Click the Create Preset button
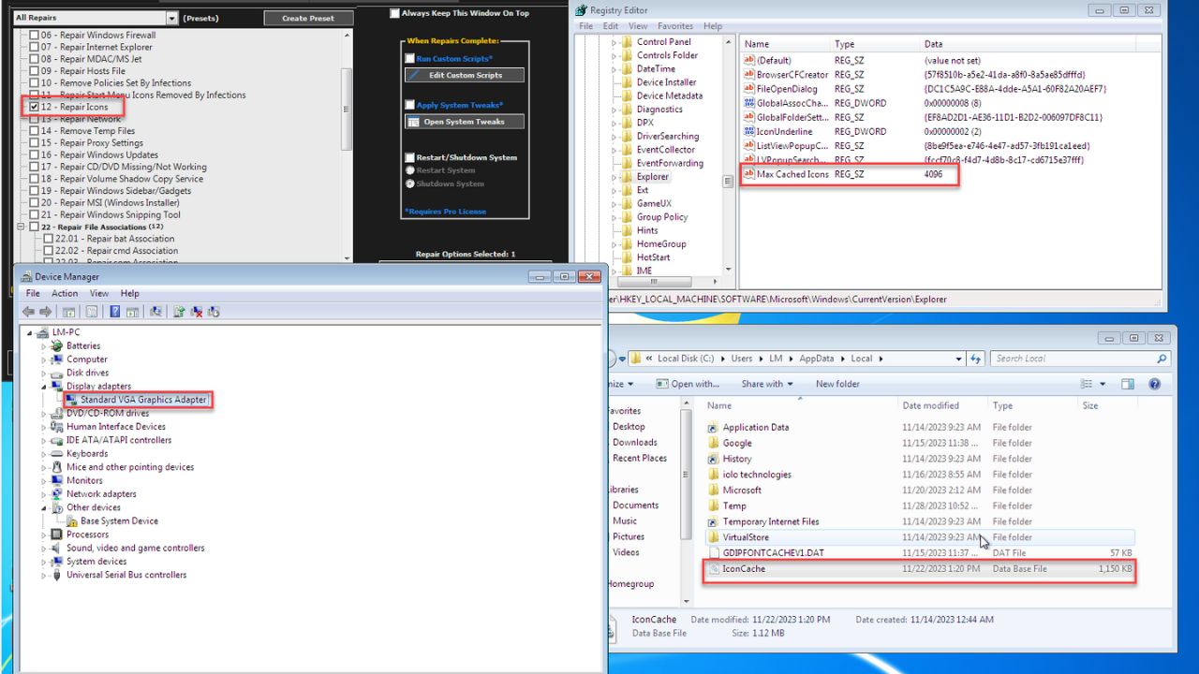Image resolution: width=1199 pixels, height=674 pixels. click(308, 18)
